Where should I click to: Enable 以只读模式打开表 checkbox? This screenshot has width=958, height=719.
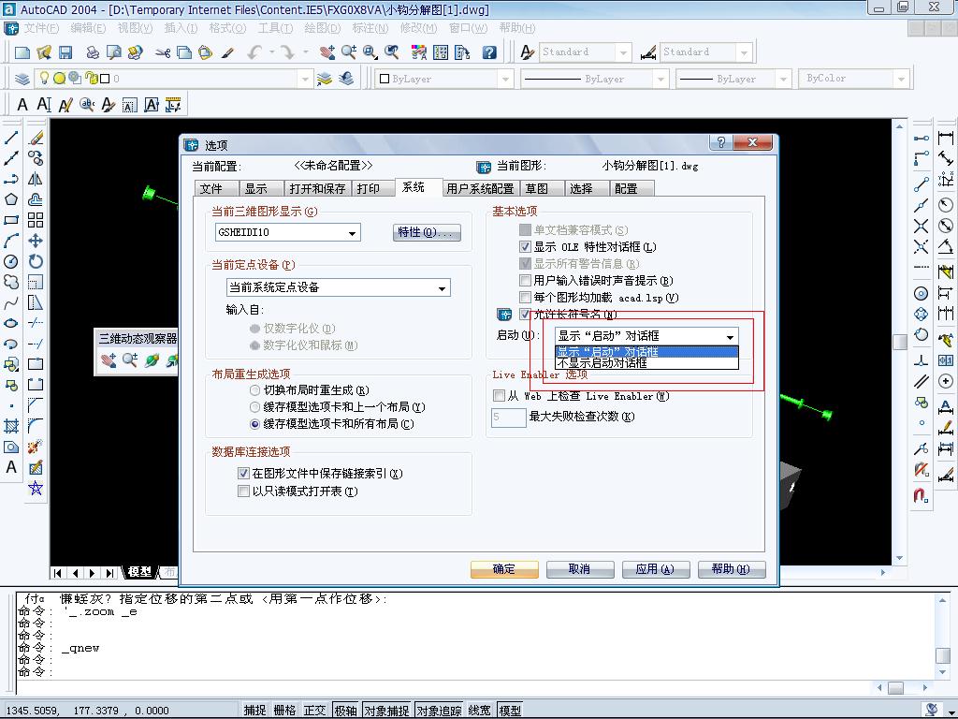pos(243,491)
